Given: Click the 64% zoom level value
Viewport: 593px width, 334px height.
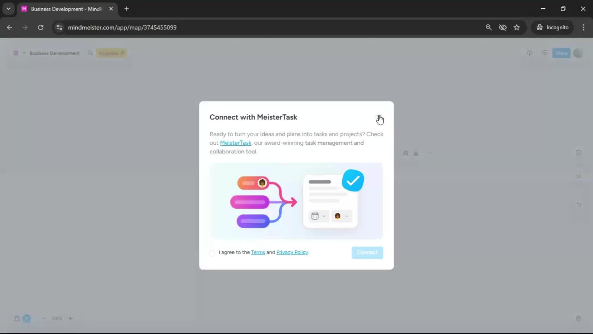Looking at the screenshot, I should point(57,318).
